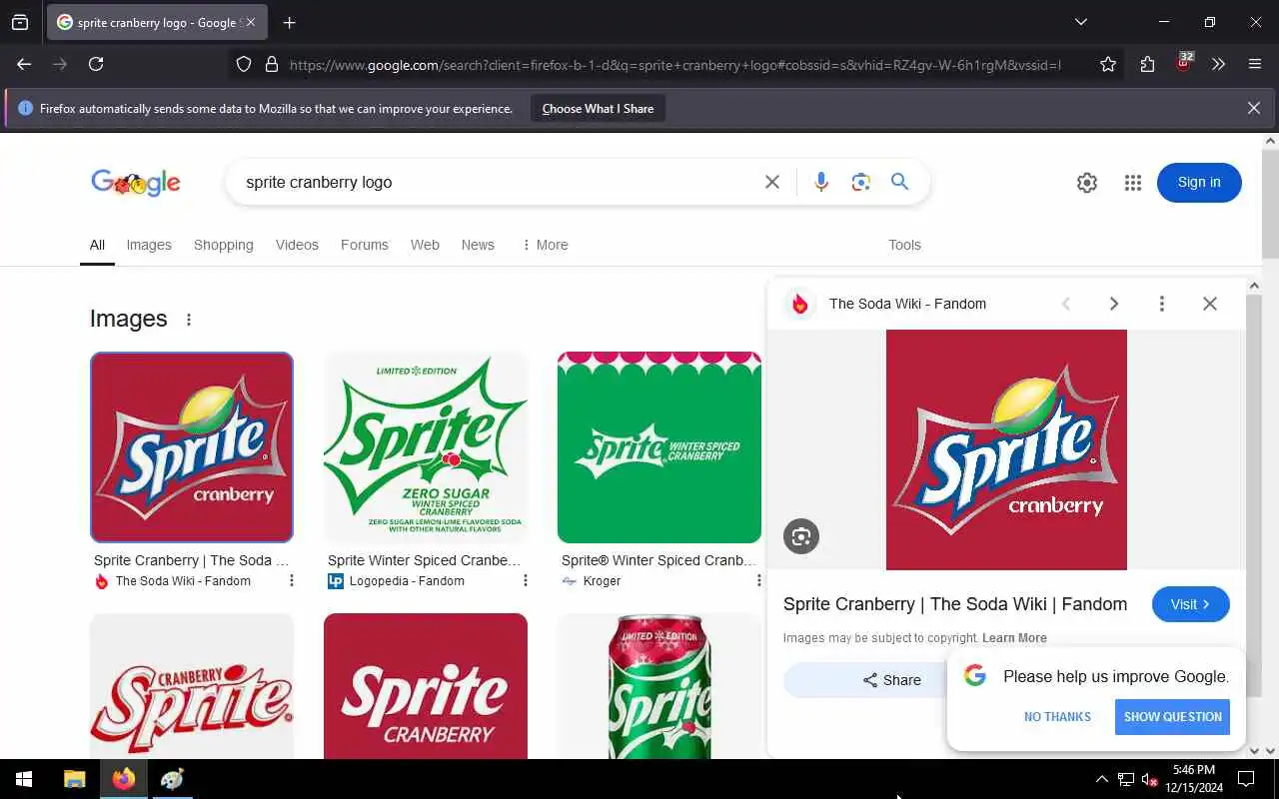Open the green Kroger Sprite thumbnail
This screenshot has height=799, width=1279.
[659, 446]
